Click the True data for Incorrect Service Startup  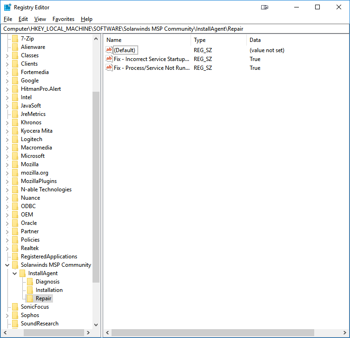(255, 59)
